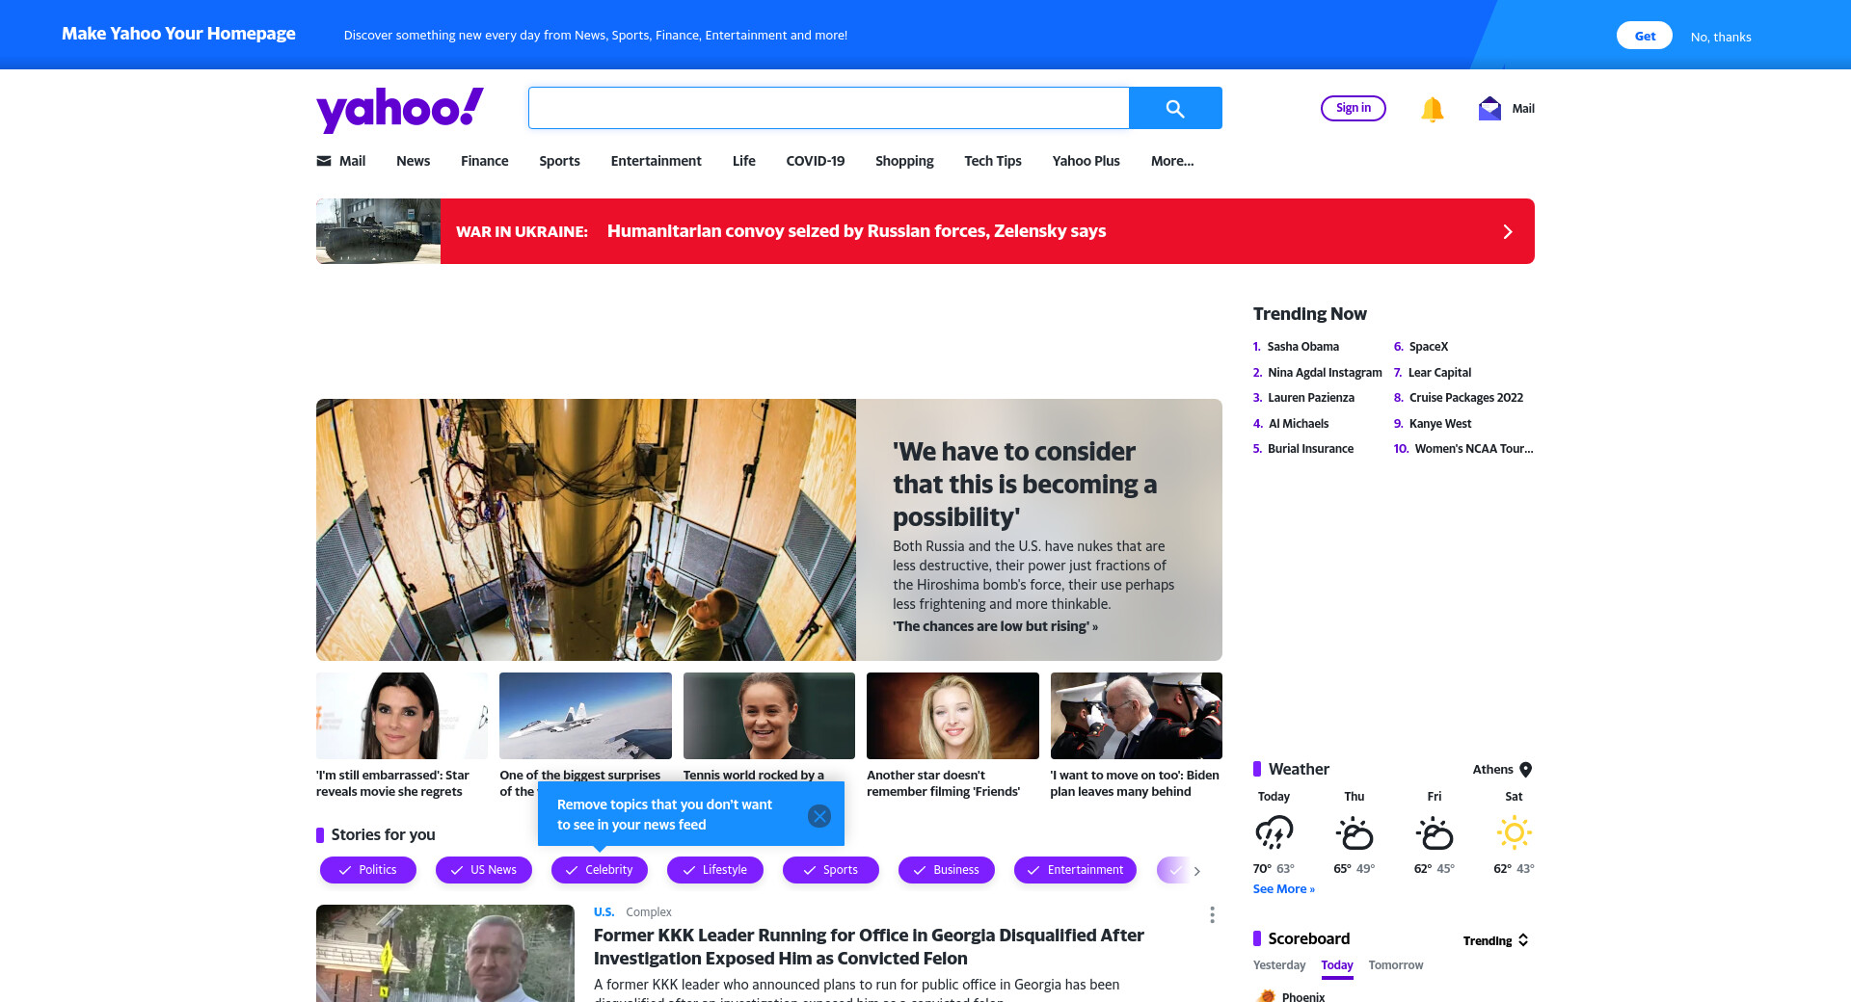1851x1002 pixels.
Task: Show more topic chips with right chevron
Action: coord(1197,871)
